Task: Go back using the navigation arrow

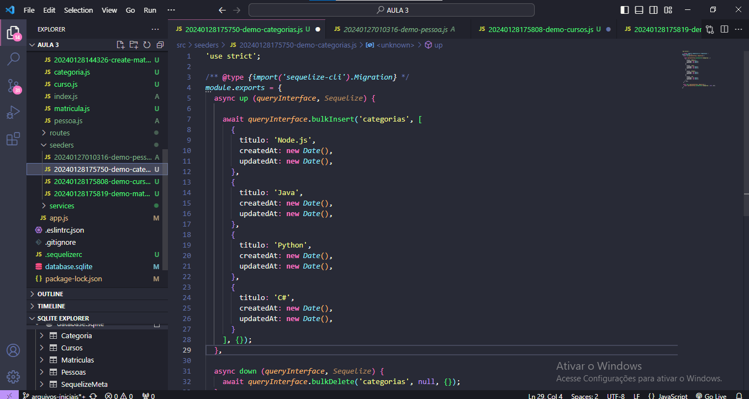Action: click(222, 10)
